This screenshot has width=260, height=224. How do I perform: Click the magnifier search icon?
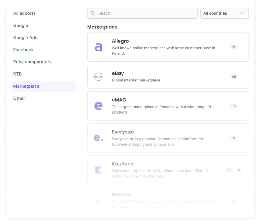tap(93, 13)
